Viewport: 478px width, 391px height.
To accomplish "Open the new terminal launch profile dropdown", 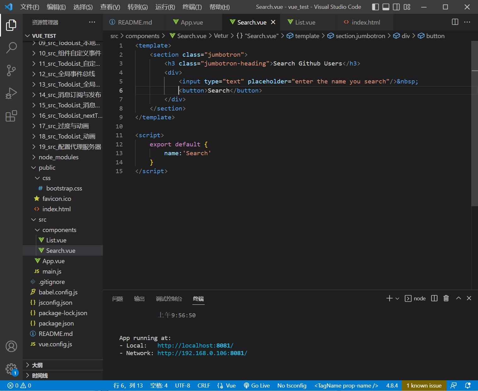I will 397,298.
